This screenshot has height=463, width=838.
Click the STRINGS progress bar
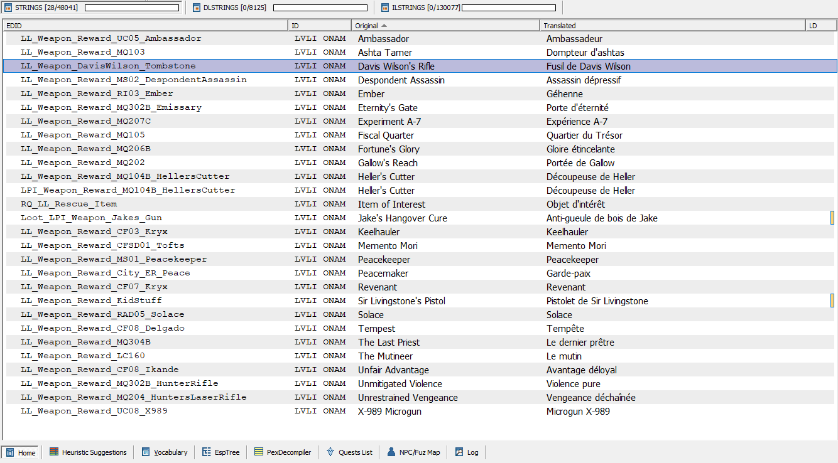click(132, 8)
